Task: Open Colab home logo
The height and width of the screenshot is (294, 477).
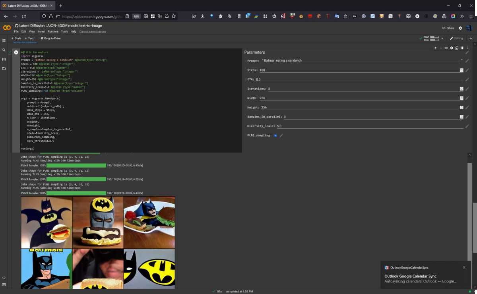Action: pyautogui.click(x=7, y=28)
